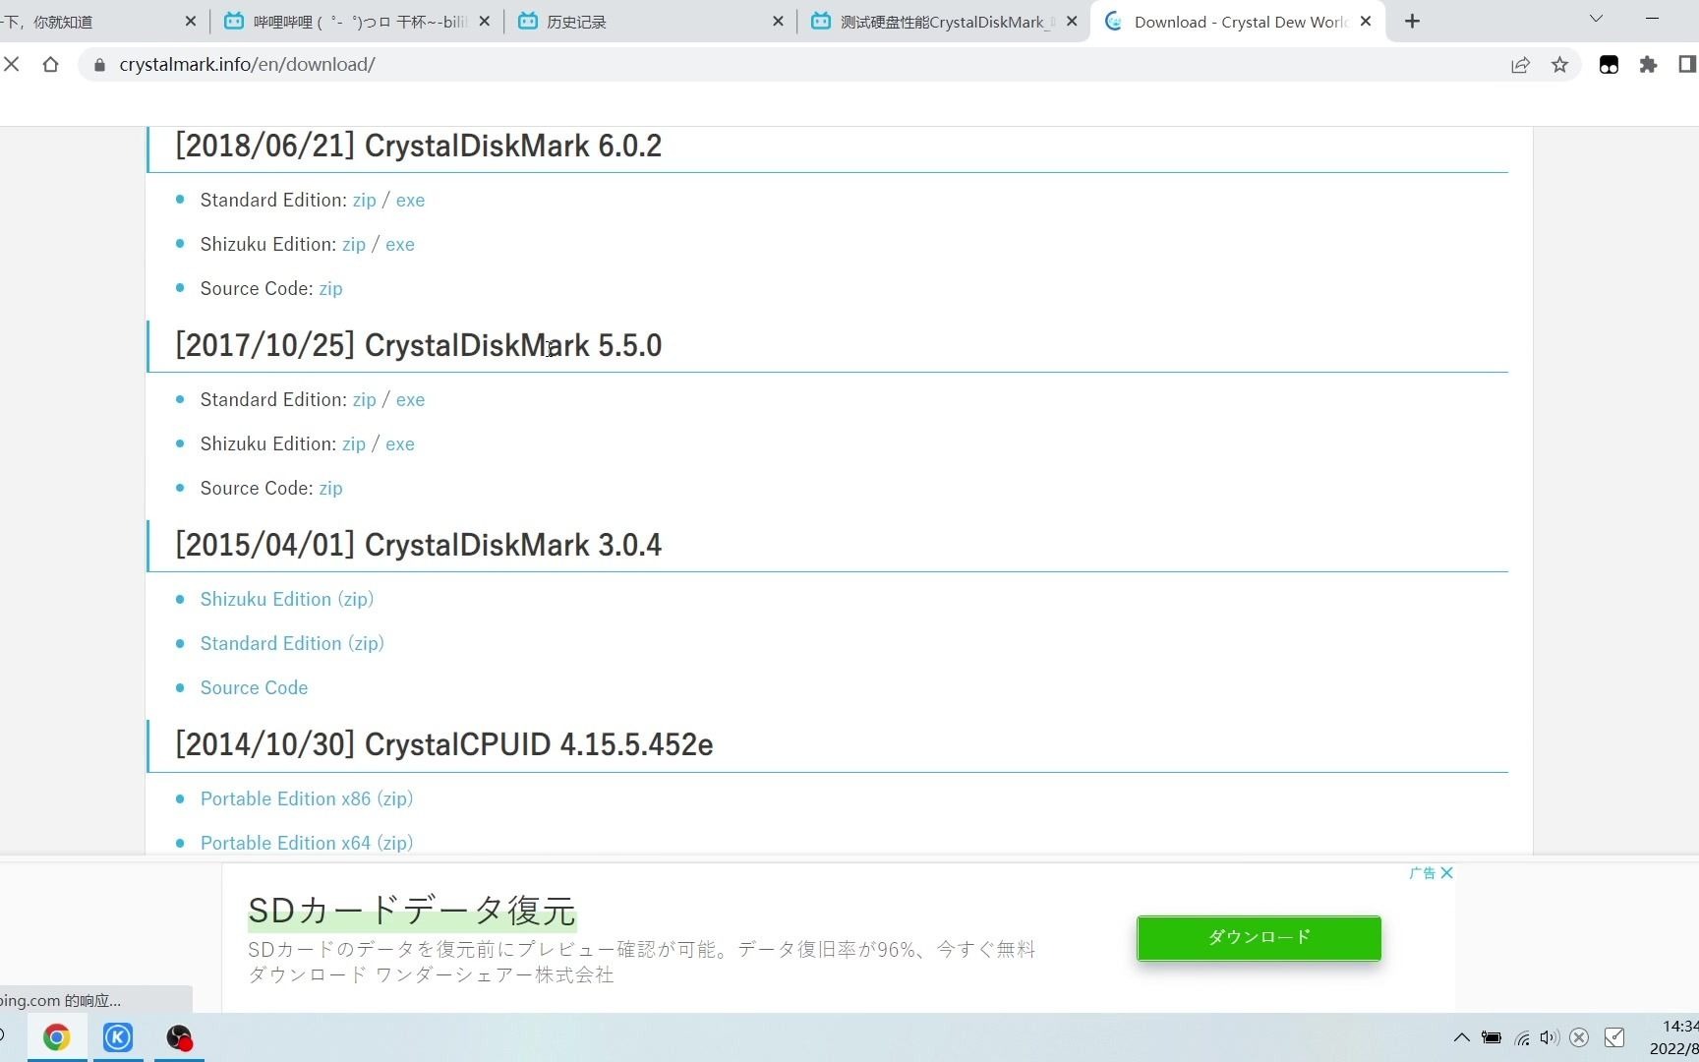Open a new tab with plus button
This screenshot has width=1699, height=1062.
pyautogui.click(x=1412, y=21)
